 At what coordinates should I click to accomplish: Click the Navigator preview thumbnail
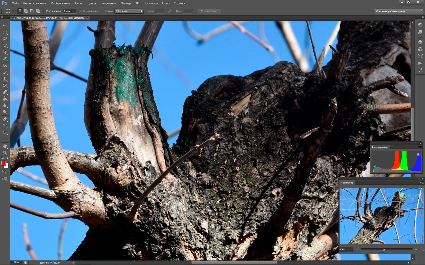[381, 216]
